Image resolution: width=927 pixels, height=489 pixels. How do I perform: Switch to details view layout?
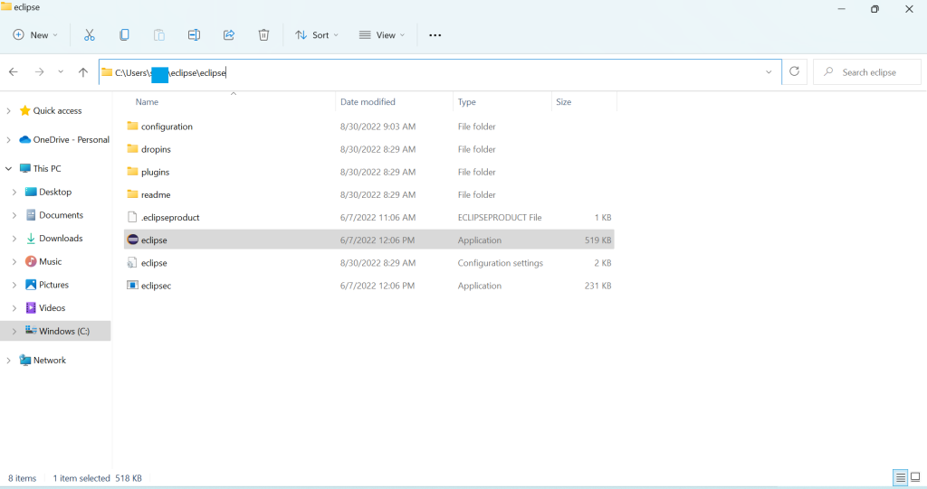pos(900,477)
